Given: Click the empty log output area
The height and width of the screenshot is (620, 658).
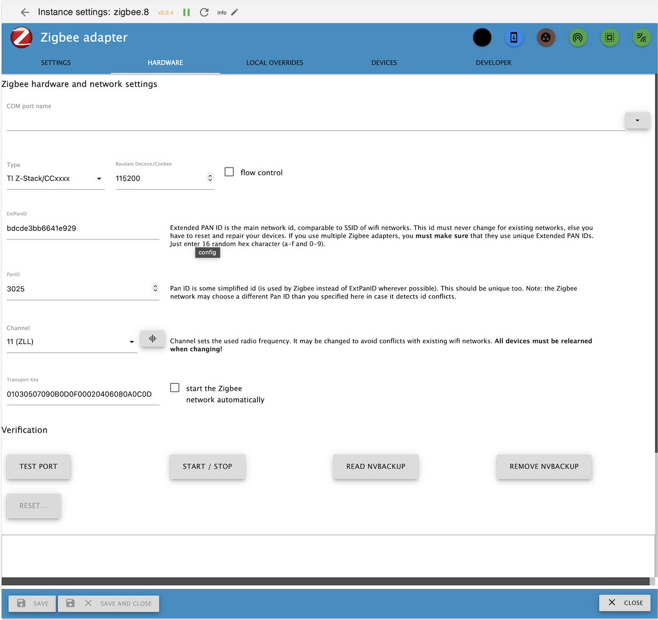Looking at the screenshot, I should (328, 556).
